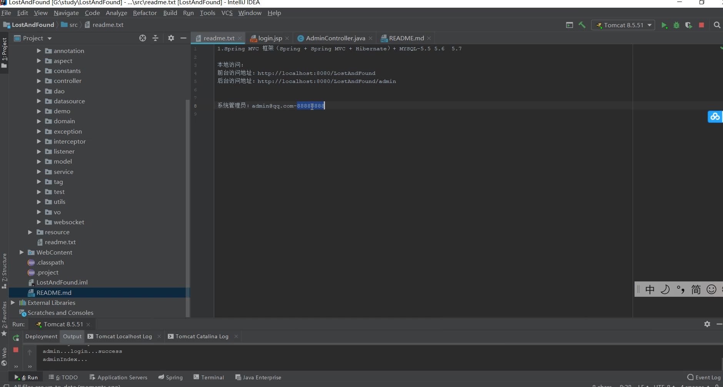The height and width of the screenshot is (387, 723).
Task: Select readme.txt in project tree
Action: (60, 242)
